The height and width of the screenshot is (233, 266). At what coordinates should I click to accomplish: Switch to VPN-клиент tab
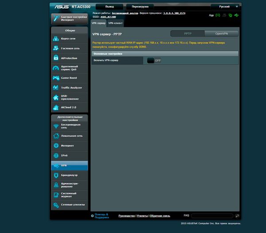[115, 23]
